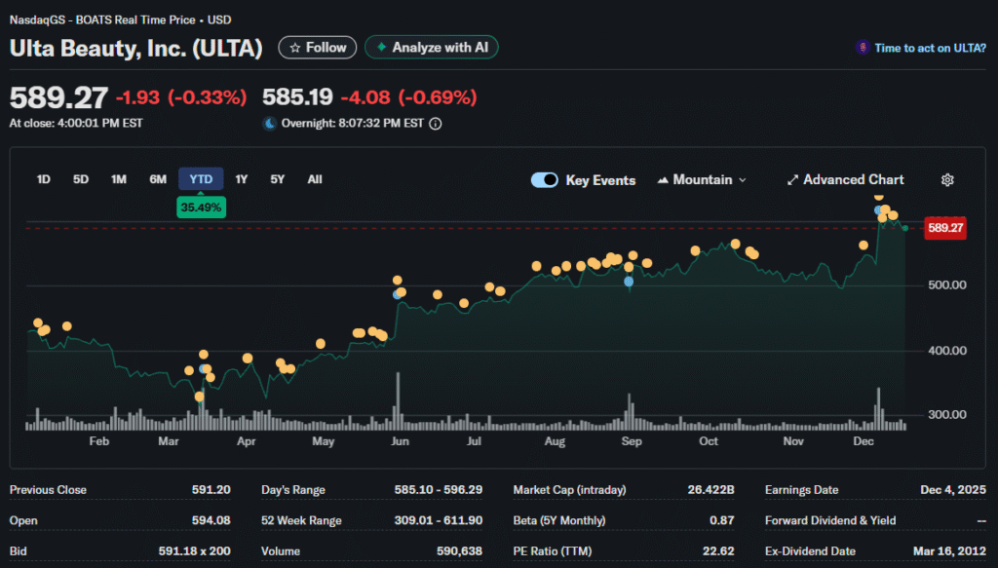
Task: Click the expand arrows icon beside Advanced Chart
Action: [792, 180]
